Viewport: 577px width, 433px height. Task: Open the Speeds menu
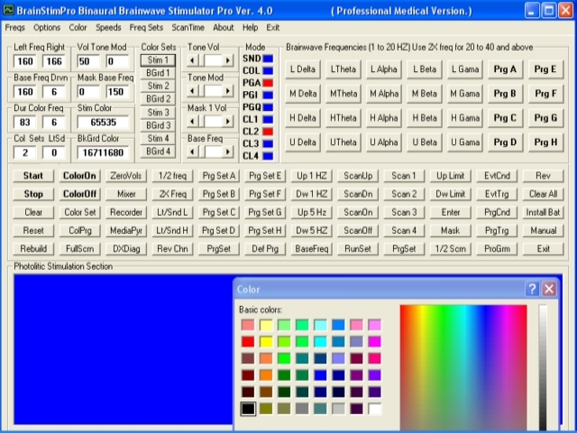[x=108, y=28]
